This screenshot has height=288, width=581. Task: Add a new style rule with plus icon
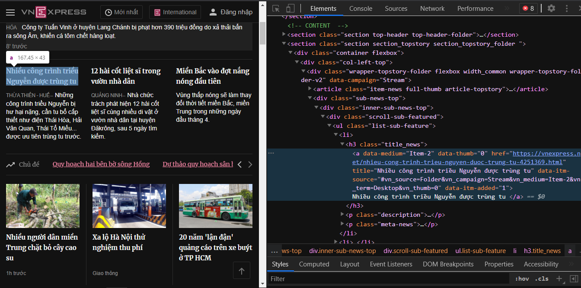point(559,279)
